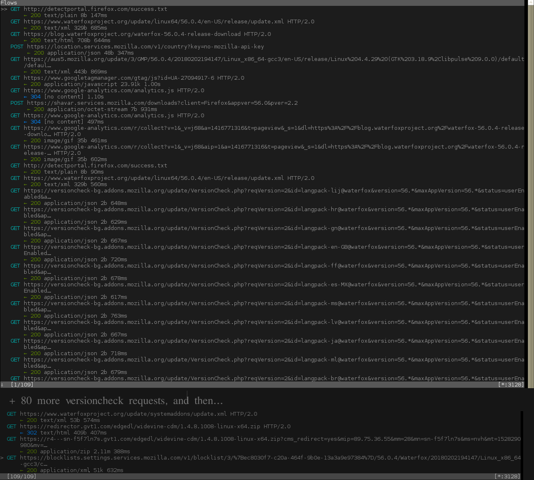
Task: Select the POST shavar.services.mozilla.com downloads flow
Action: [154, 103]
